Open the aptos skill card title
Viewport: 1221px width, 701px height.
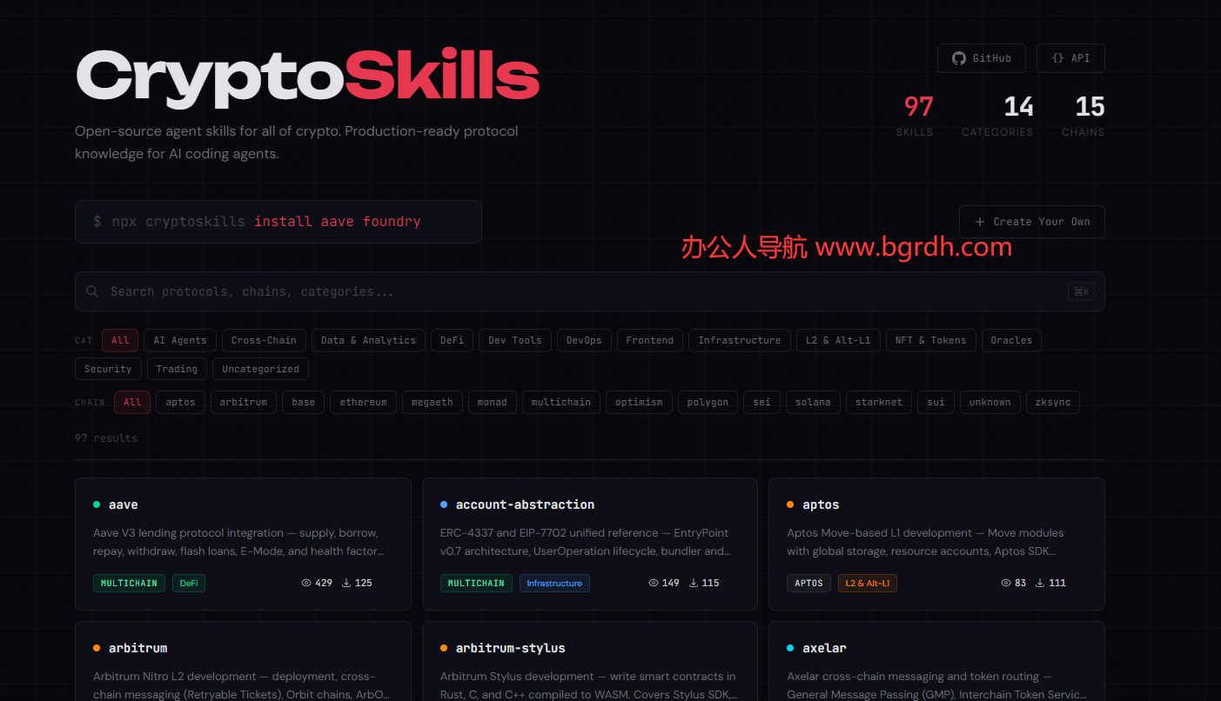821,504
